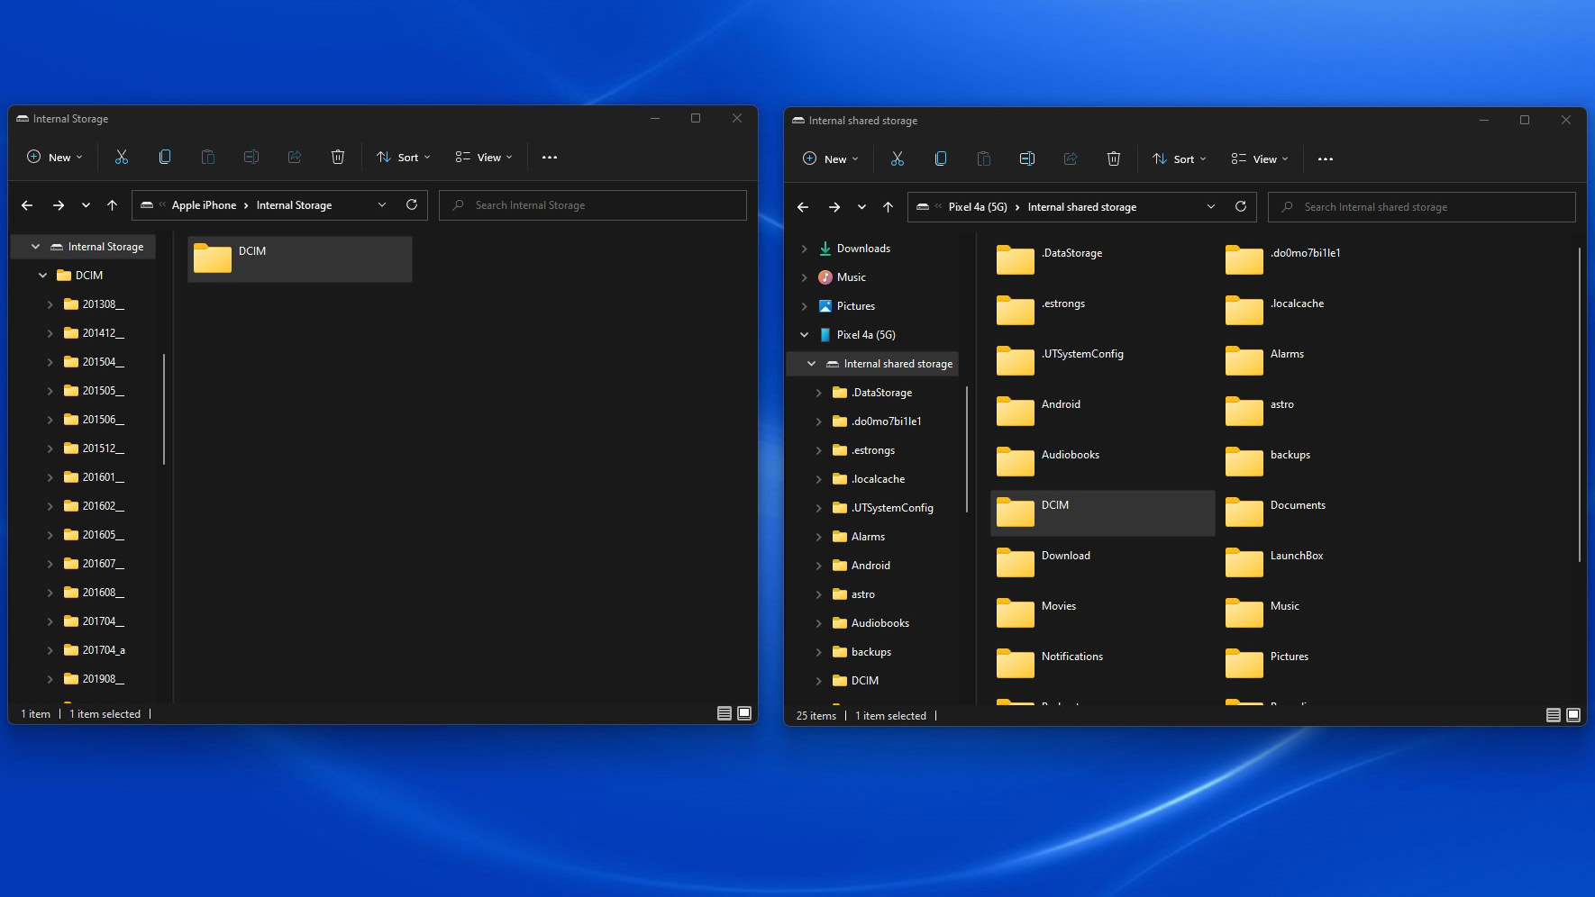Go up one level in iPhone window
The image size is (1595, 897).
pyautogui.click(x=112, y=205)
